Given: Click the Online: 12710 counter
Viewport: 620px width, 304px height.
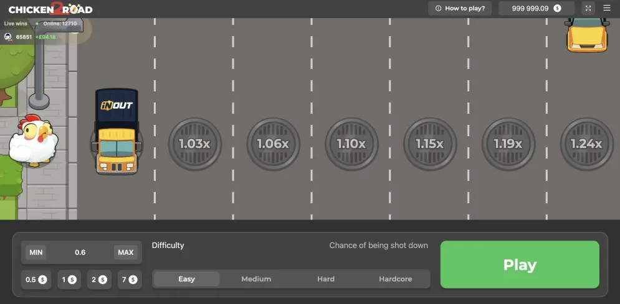Looking at the screenshot, I should (x=60, y=24).
